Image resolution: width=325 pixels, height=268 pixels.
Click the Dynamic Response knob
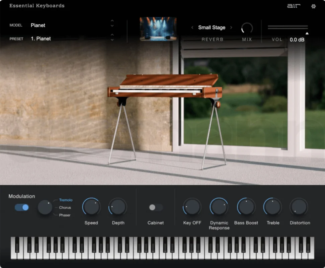point(219,207)
